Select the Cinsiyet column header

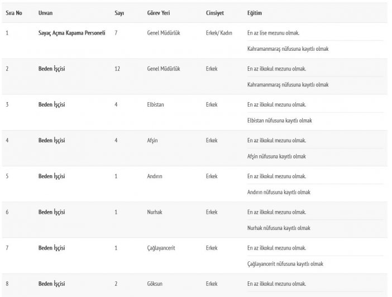(215, 12)
